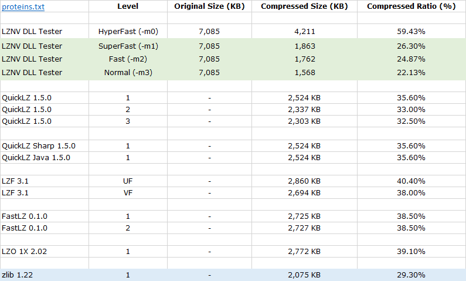
Task: Select the LZF 3.1 VF level cell
Action: 128,192
